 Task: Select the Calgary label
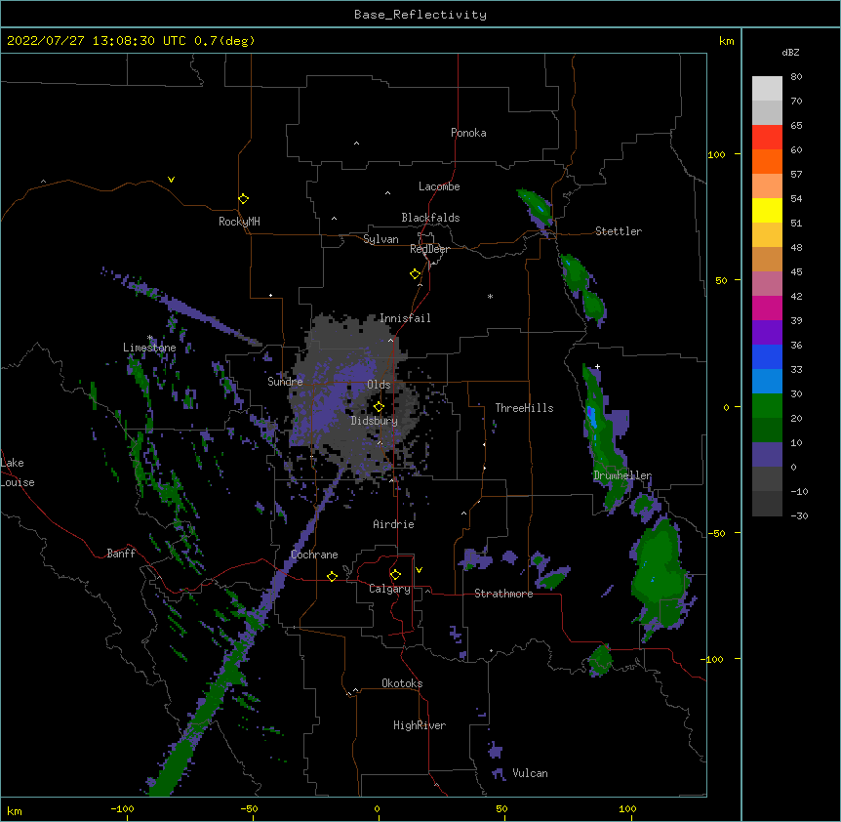(x=389, y=589)
